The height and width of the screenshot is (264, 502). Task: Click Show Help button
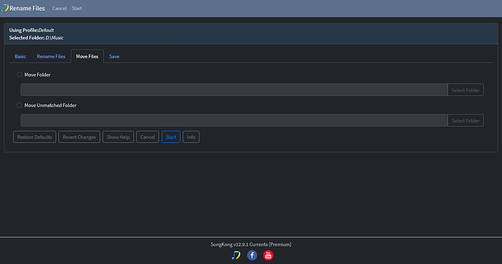[118, 137]
